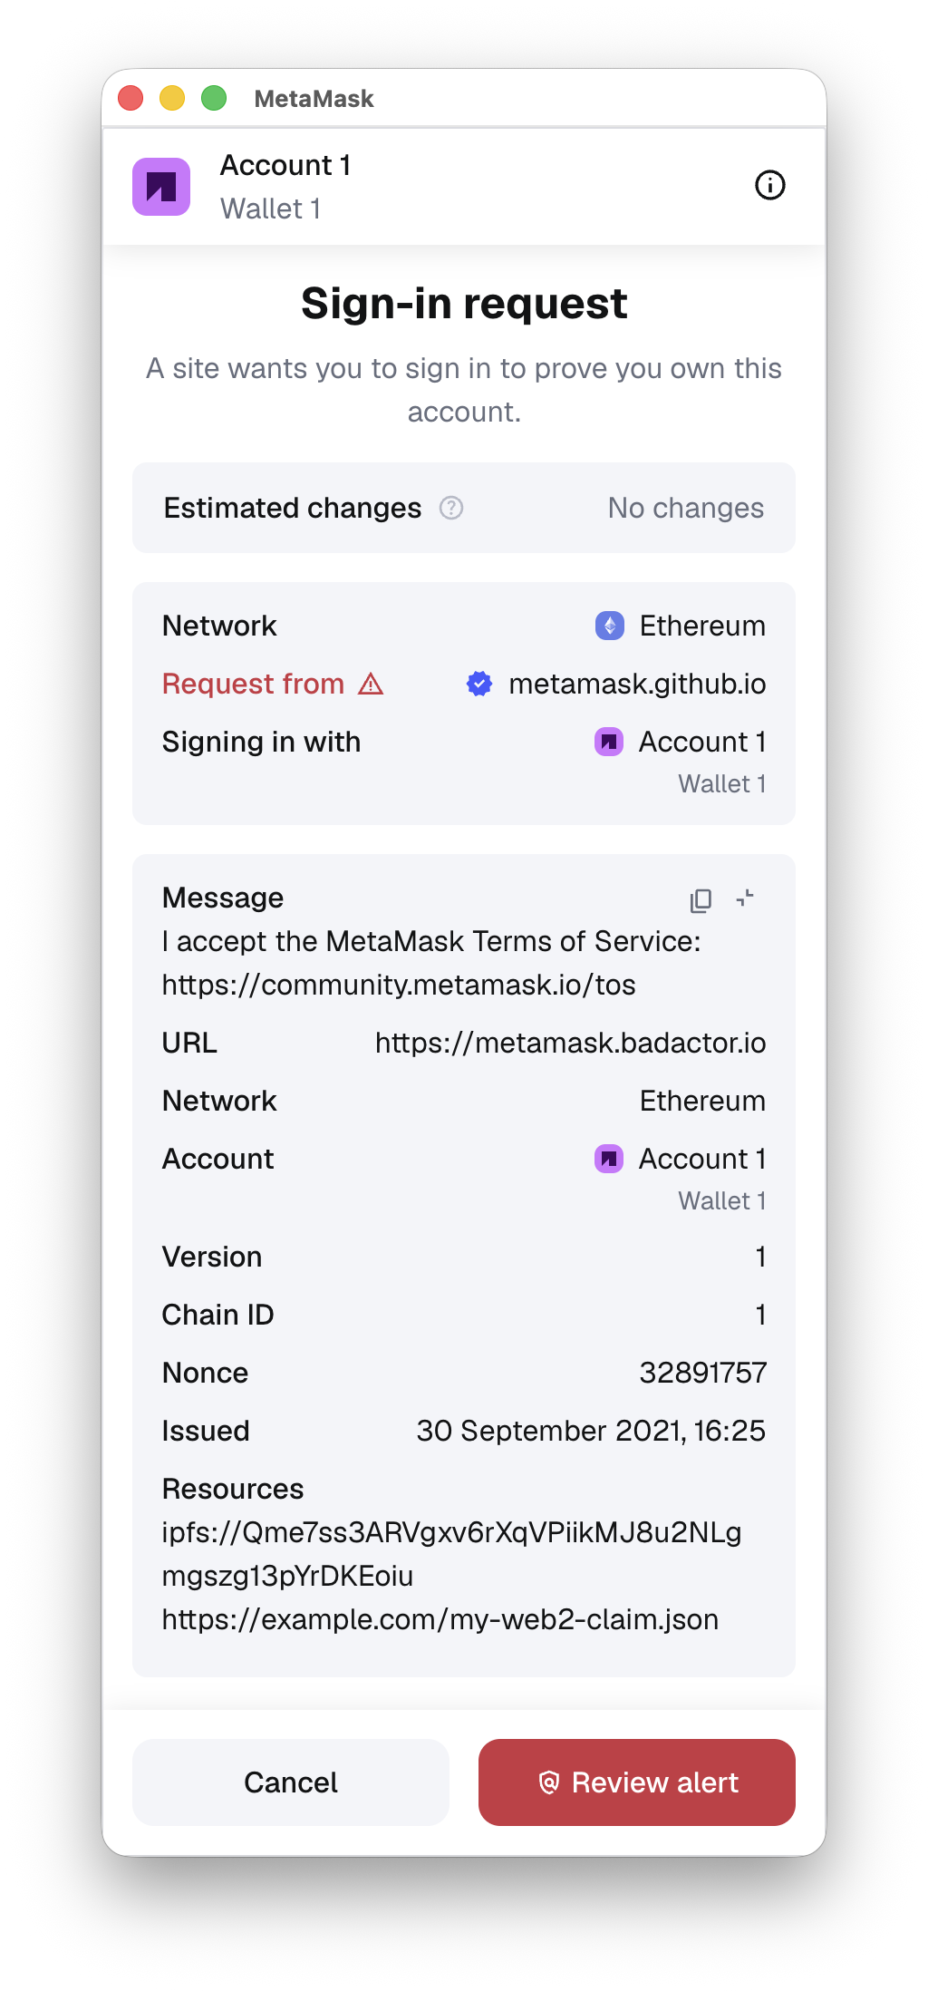928x1991 pixels.
Task: Select the Nonce value 32891757
Action: click(702, 1373)
